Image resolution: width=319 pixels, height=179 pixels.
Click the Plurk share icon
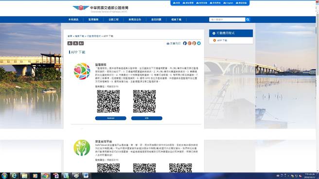coord(194,43)
